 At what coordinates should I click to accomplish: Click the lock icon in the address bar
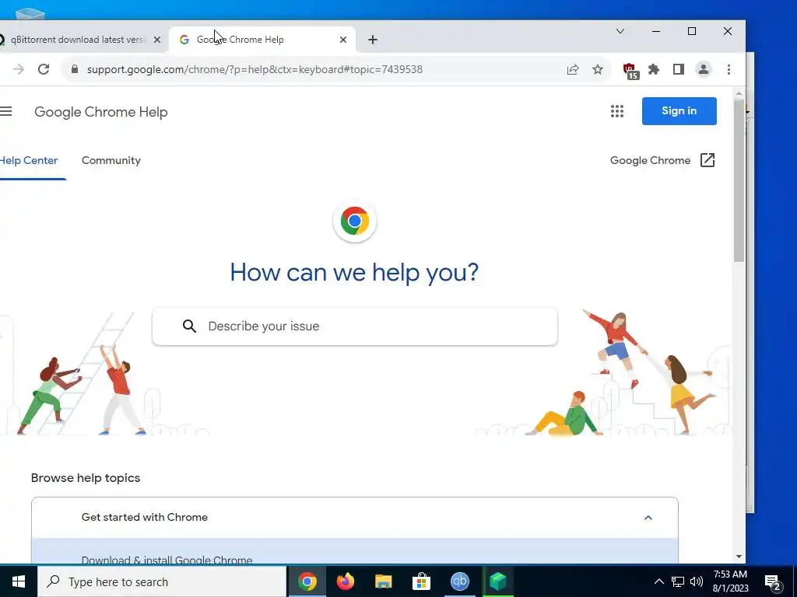[x=75, y=69]
